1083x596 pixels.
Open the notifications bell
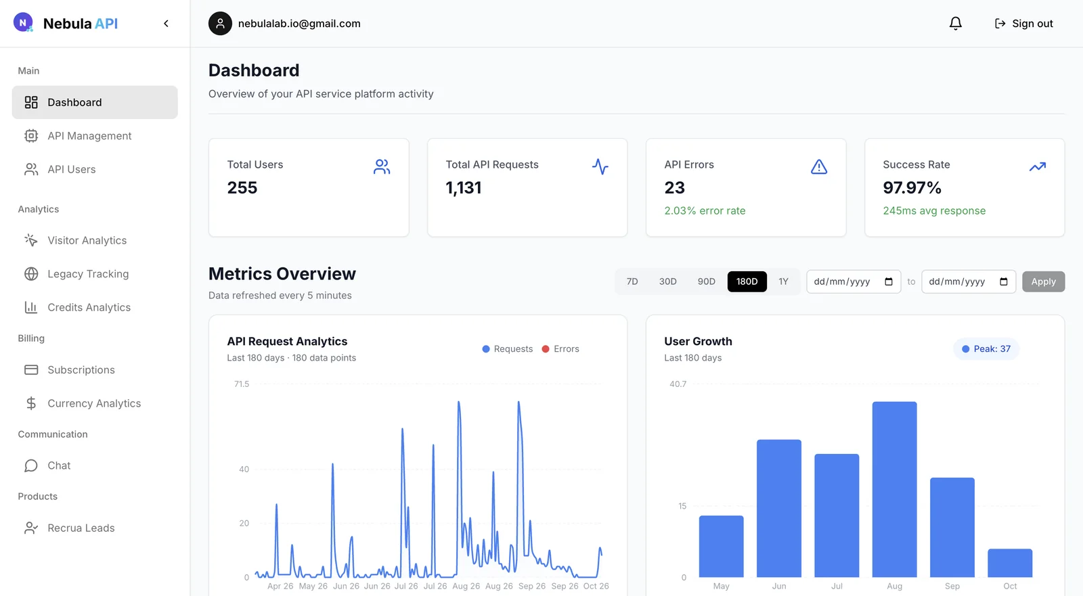pos(956,24)
